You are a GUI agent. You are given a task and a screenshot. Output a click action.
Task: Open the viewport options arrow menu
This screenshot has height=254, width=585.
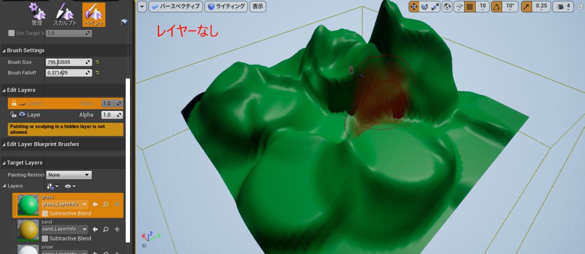point(142,6)
